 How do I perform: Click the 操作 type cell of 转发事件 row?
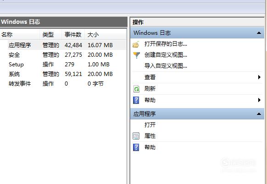click(x=48, y=84)
